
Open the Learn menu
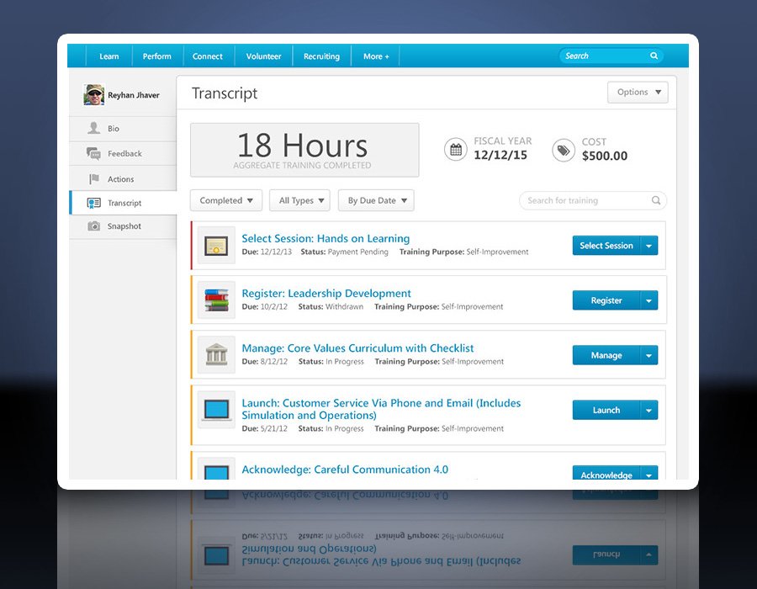109,56
